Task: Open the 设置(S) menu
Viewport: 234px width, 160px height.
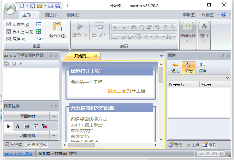Action: [x=208, y=15]
